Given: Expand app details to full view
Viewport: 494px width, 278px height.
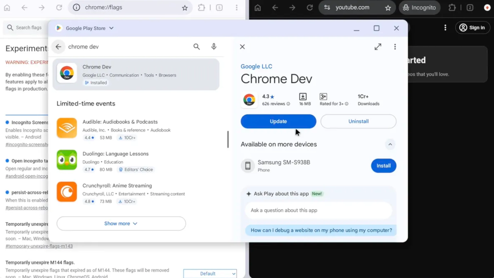Looking at the screenshot, I should [378, 47].
